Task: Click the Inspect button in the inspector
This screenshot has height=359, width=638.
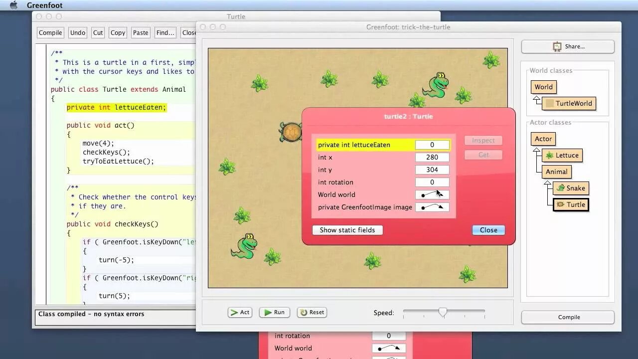Action: pyautogui.click(x=483, y=141)
